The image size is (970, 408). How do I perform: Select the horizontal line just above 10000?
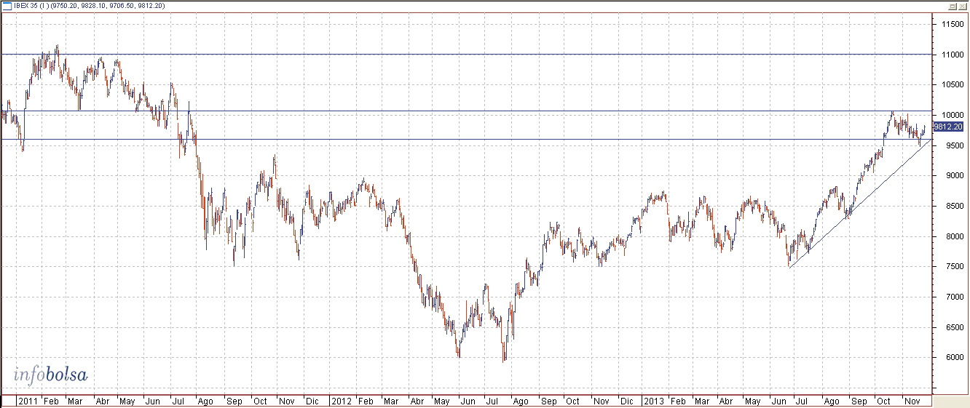tap(466, 111)
